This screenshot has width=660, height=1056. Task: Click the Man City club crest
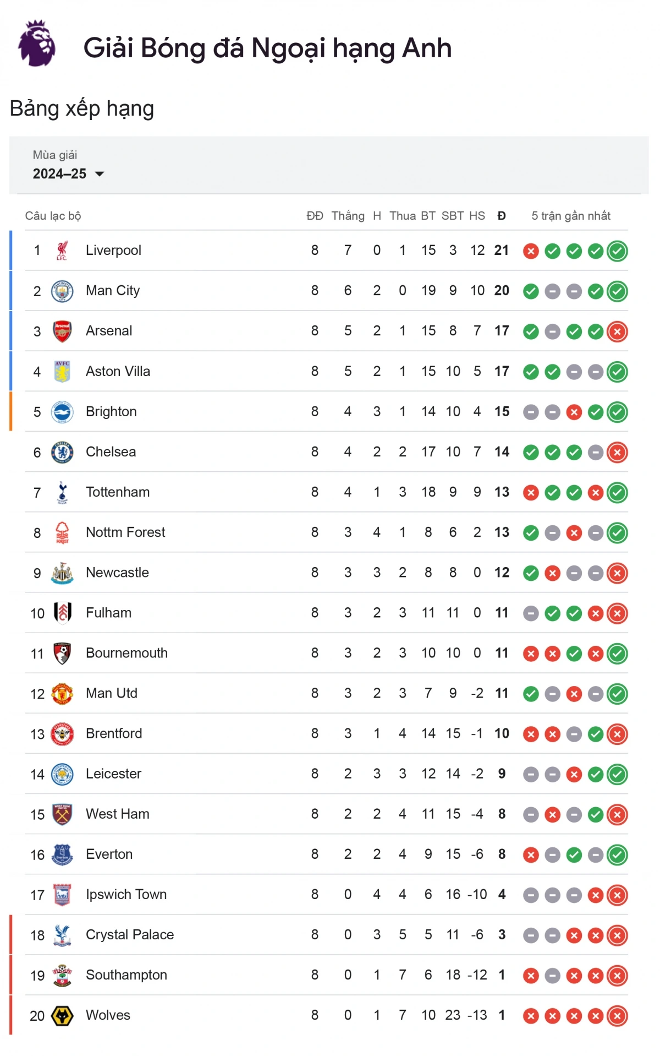coord(62,291)
